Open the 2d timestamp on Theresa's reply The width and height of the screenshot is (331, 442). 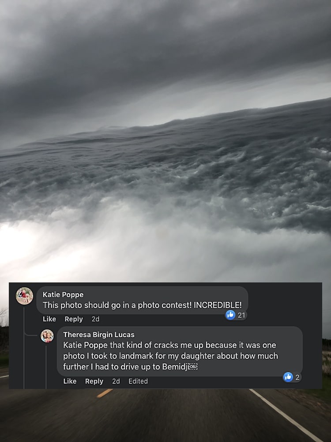[116, 381]
